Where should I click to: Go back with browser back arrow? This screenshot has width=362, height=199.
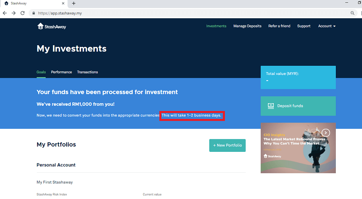tap(5, 13)
